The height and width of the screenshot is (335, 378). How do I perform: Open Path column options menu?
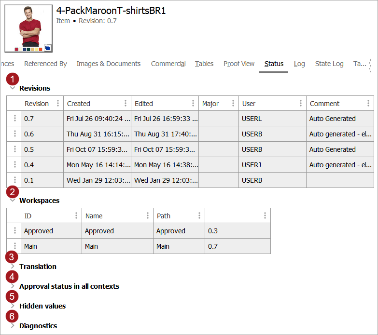pyautogui.click(x=199, y=215)
